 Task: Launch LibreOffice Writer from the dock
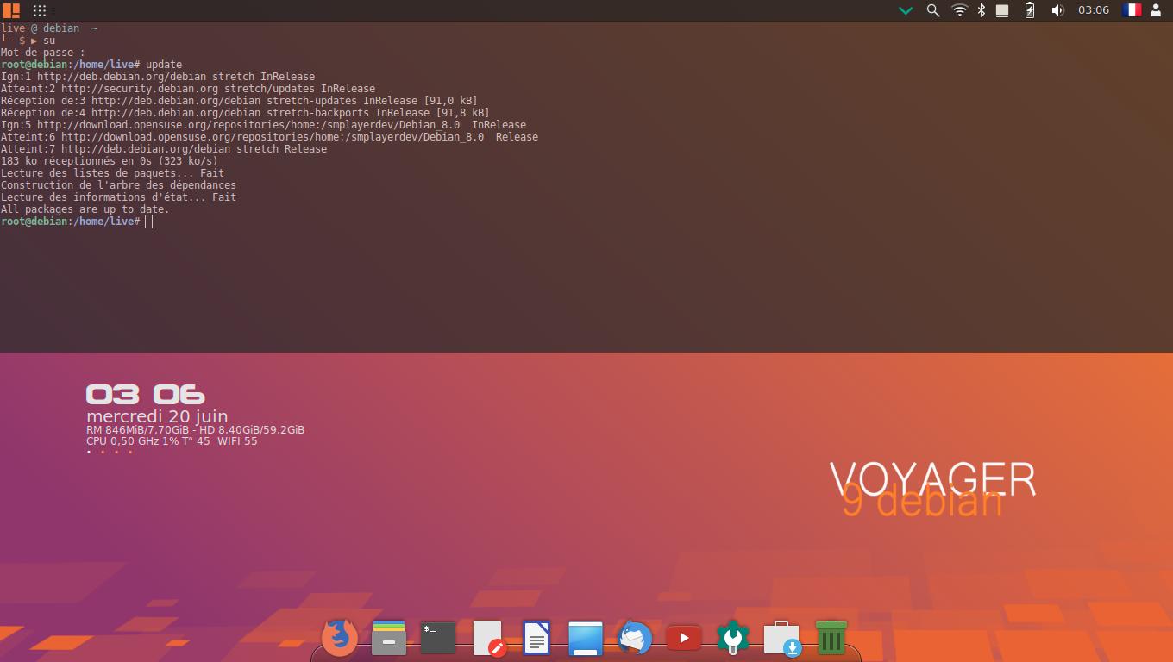click(536, 638)
